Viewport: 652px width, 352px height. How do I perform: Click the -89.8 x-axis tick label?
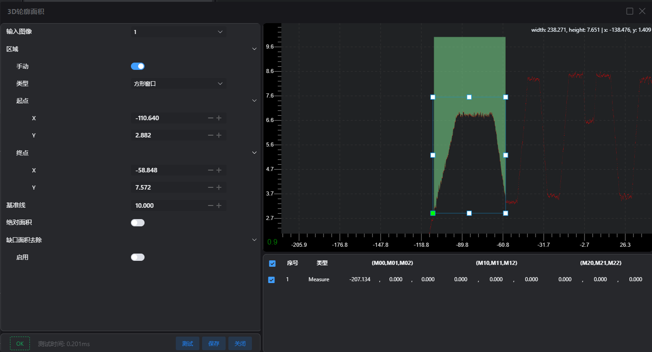(x=462, y=245)
